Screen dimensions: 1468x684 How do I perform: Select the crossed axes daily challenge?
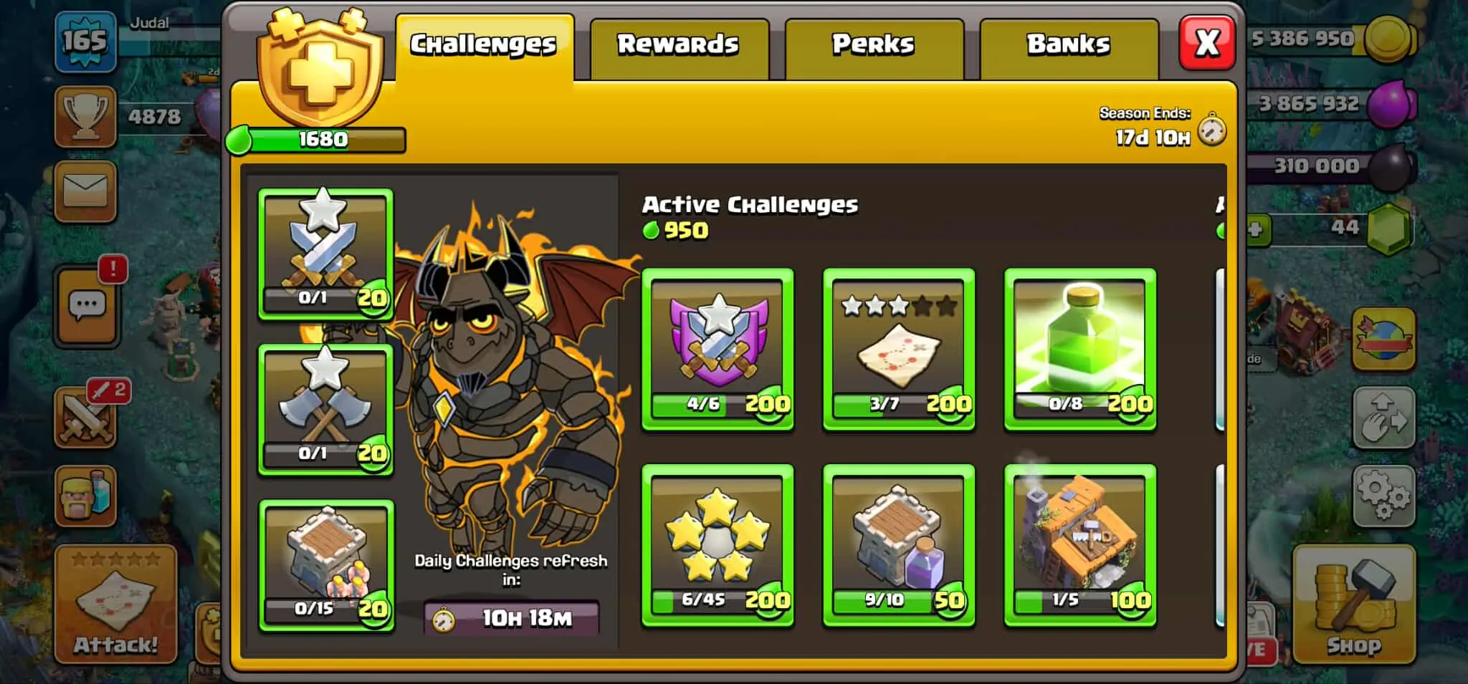(325, 409)
